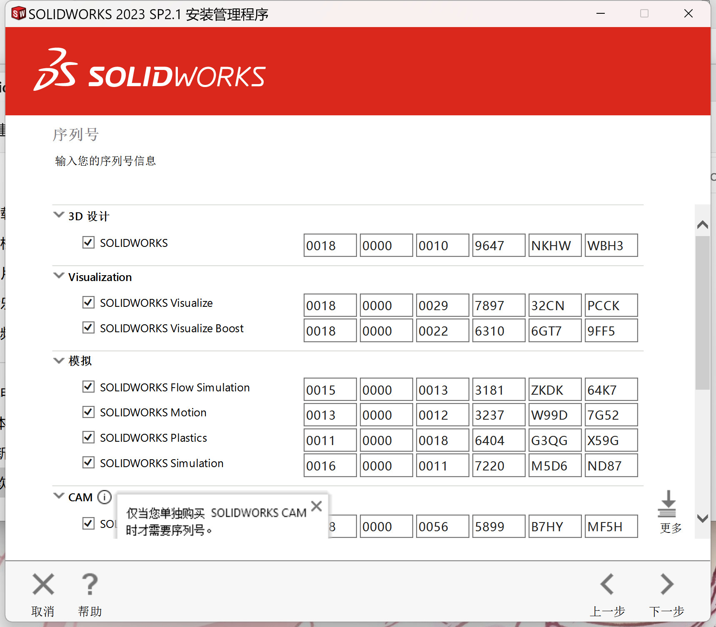Open Help with the question mark icon
Viewport: 716px width, 627px height.
pos(90,585)
